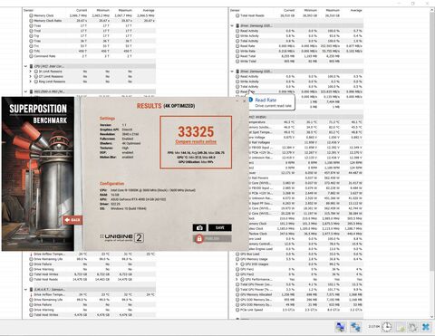435x336 pixels.
Task: Click the scrollbar up arrow in right sensor pane
Action: (432, 10)
